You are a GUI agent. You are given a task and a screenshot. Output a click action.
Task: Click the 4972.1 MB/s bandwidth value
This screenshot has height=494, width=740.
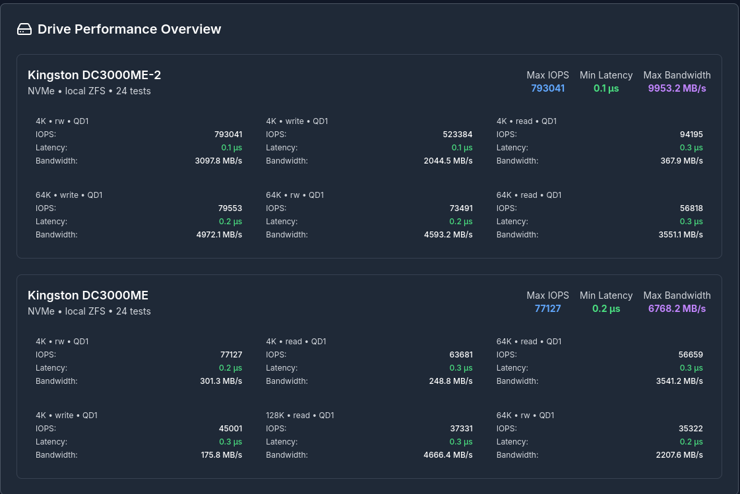point(218,235)
